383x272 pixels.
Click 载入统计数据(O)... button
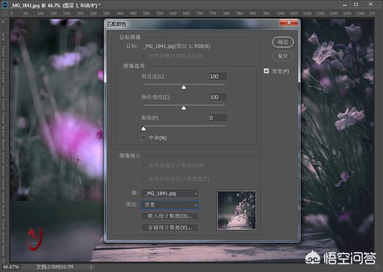tap(170, 216)
